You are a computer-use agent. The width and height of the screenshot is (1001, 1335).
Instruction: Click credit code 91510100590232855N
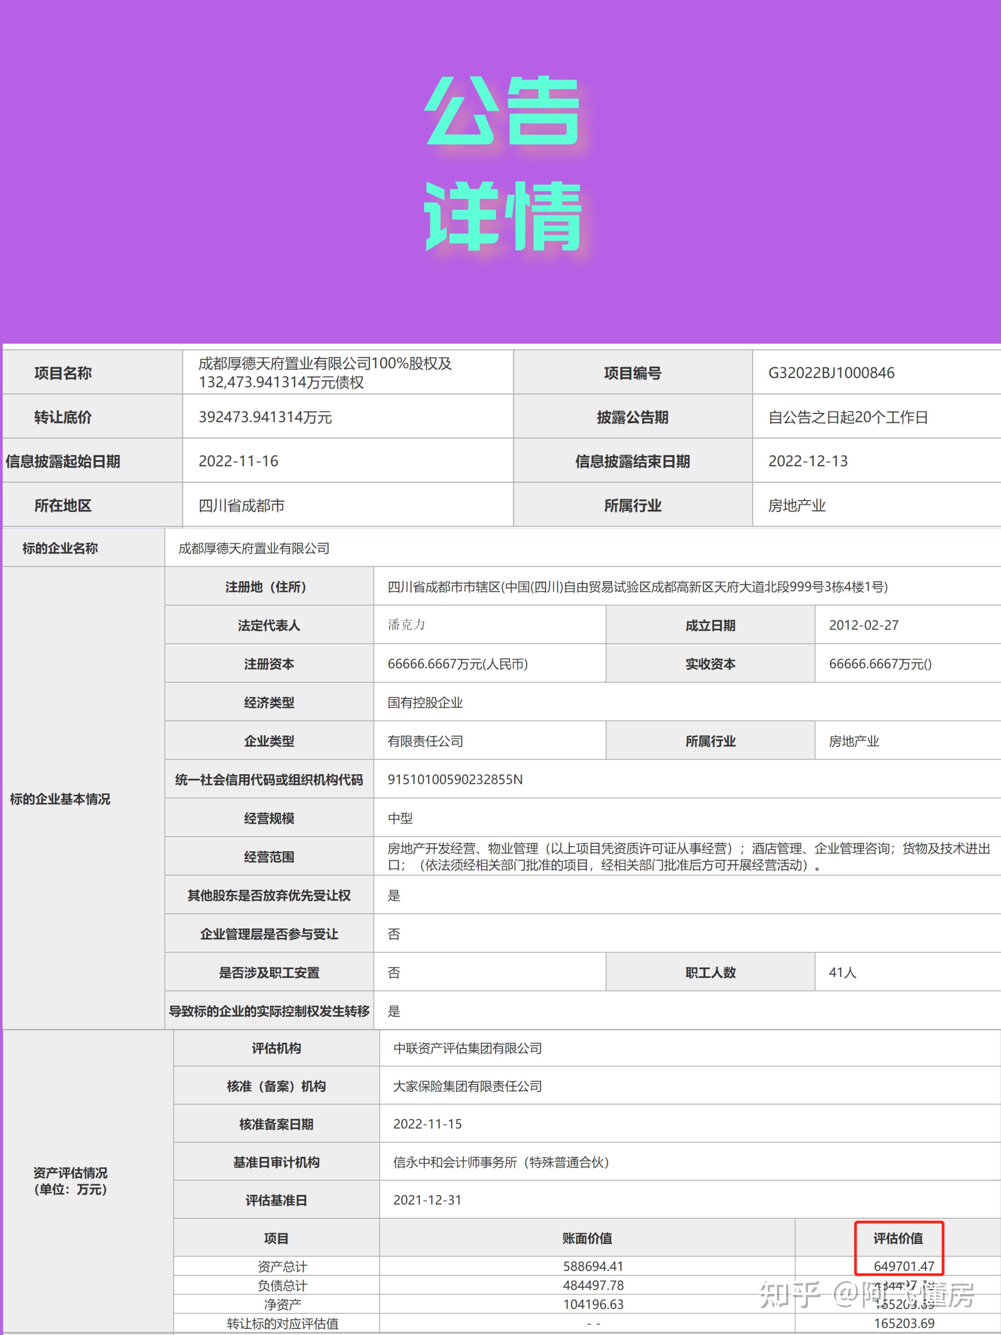click(x=455, y=779)
